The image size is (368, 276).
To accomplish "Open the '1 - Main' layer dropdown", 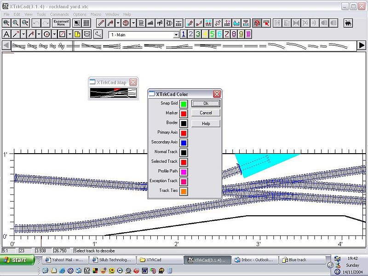I will point(176,35).
